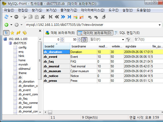Viewport: 163px width, 122px height.
Task: Go to first record icon
Action: 51,17
